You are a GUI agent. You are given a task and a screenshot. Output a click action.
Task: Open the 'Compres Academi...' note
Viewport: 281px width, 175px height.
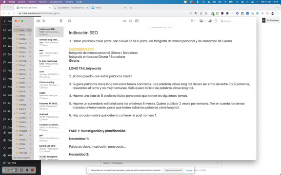49,127
